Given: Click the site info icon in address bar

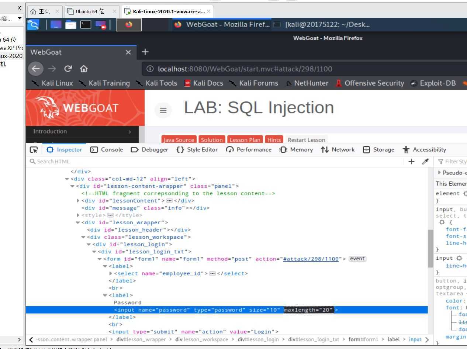Looking at the screenshot, I should click(x=150, y=69).
